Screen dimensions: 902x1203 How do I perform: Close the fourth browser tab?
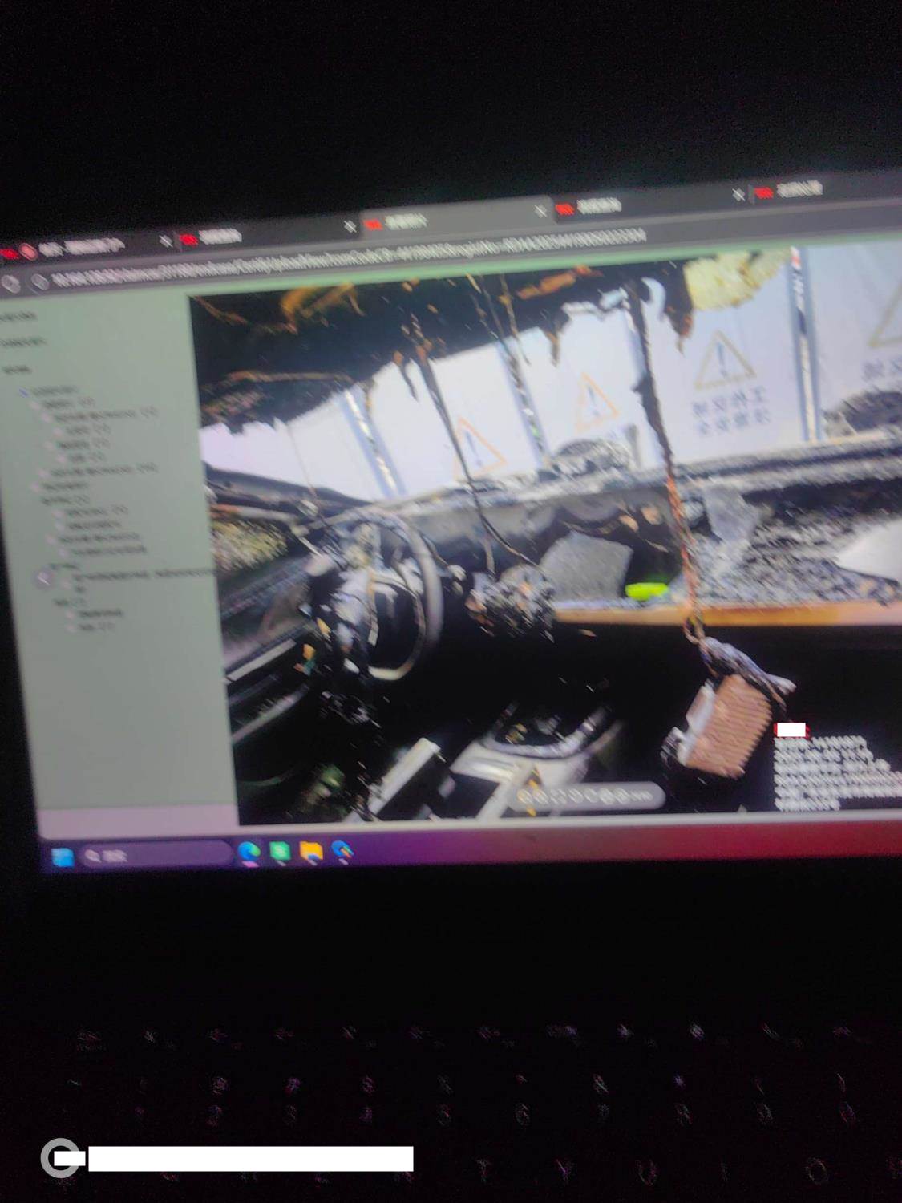pyautogui.click(x=738, y=195)
